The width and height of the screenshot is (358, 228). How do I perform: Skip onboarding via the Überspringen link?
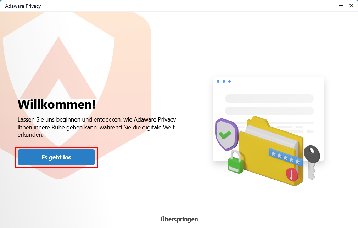tap(179, 219)
